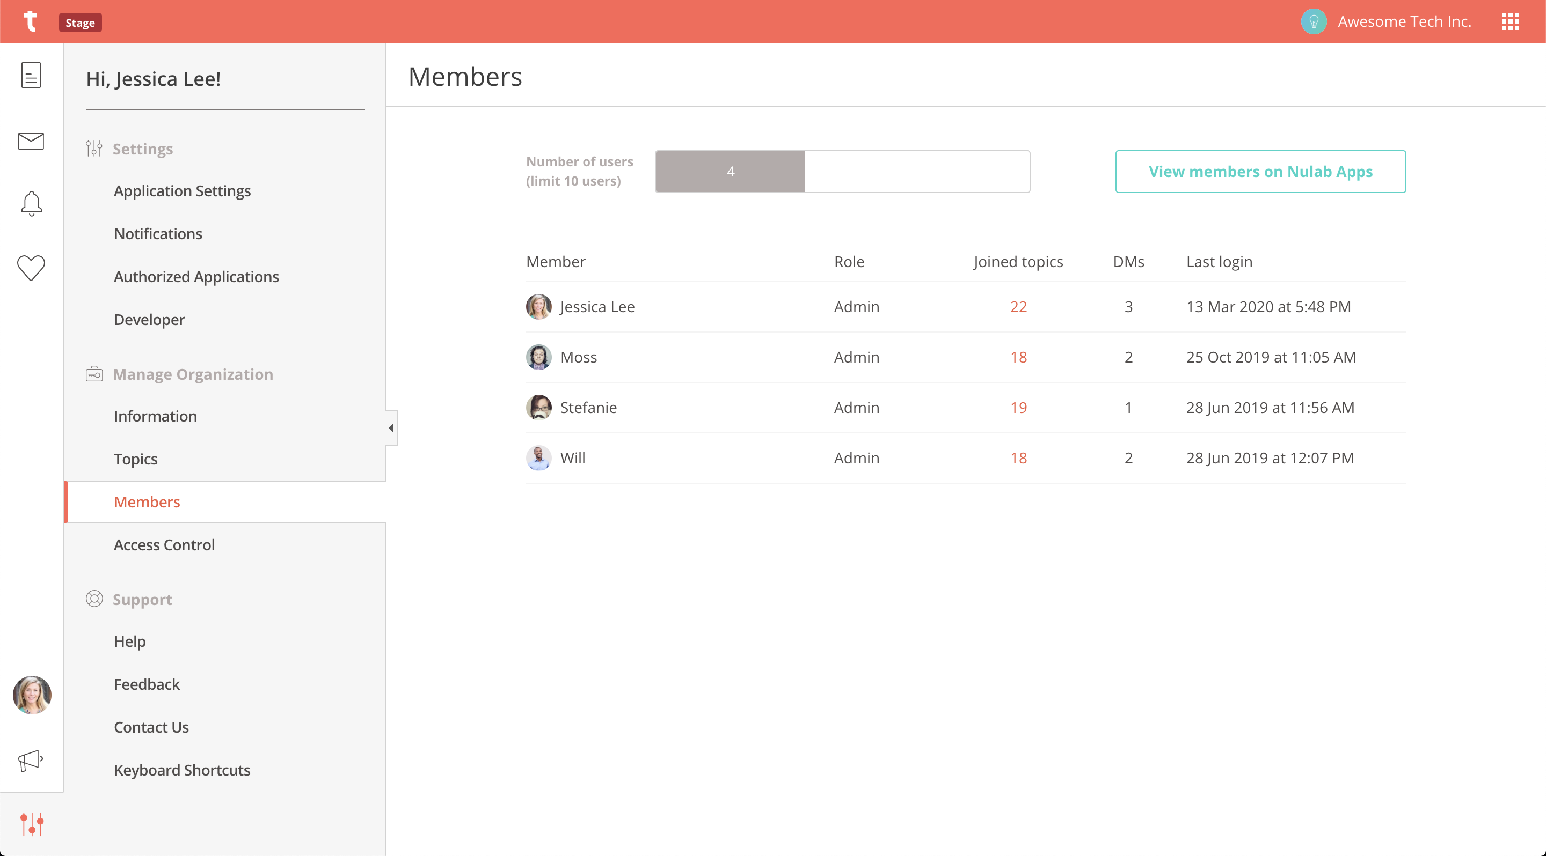Open the Feedback page
This screenshot has height=856, width=1546.
[147, 684]
